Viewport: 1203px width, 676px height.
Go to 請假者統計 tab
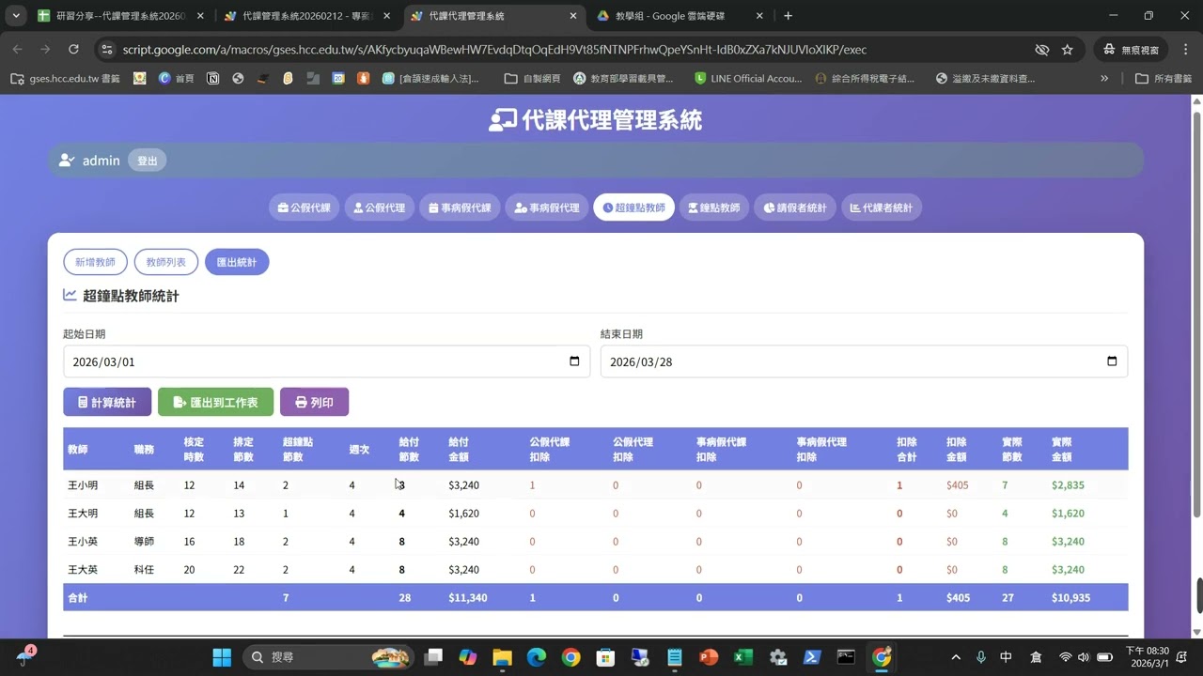coord(794,207)
